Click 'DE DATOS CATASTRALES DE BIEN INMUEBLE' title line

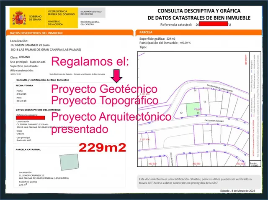pyautogui.click(x=199, y=18)
